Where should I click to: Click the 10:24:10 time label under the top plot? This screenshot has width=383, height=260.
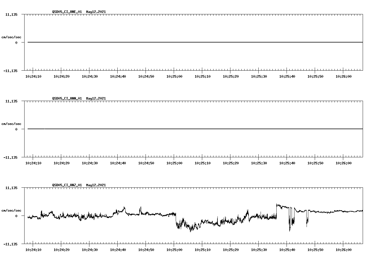click(x=33, y=76)
